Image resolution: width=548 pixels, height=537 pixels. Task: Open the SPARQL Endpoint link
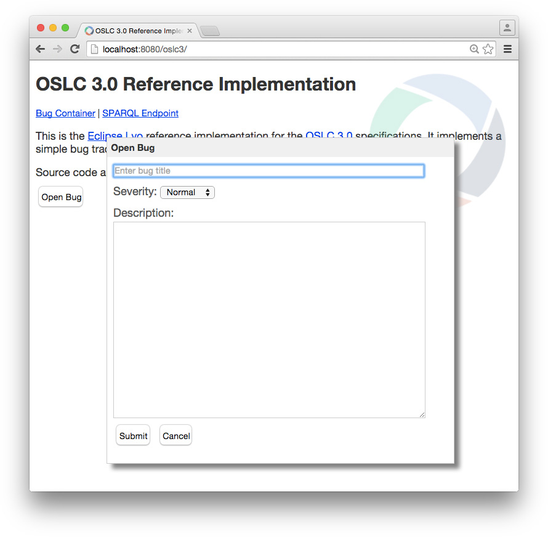(x=140, y=113)
